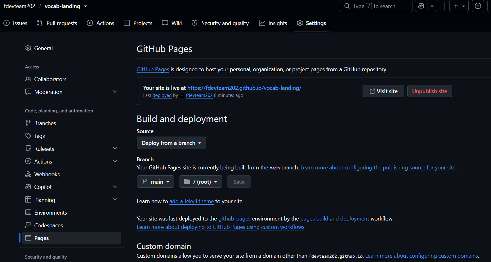Expand the Moderation section chevron
The image size is (491, 262).
coord(115,92)
